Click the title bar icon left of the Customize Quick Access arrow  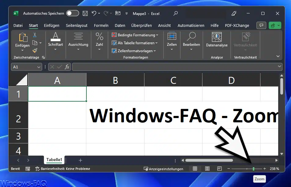coord(118,13)
